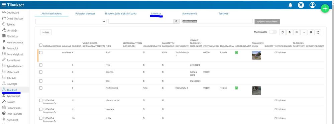Viewport: 334px width, 124px height.
Task: Check the select-all header checkbox
Action: click(x=41, y=45)
